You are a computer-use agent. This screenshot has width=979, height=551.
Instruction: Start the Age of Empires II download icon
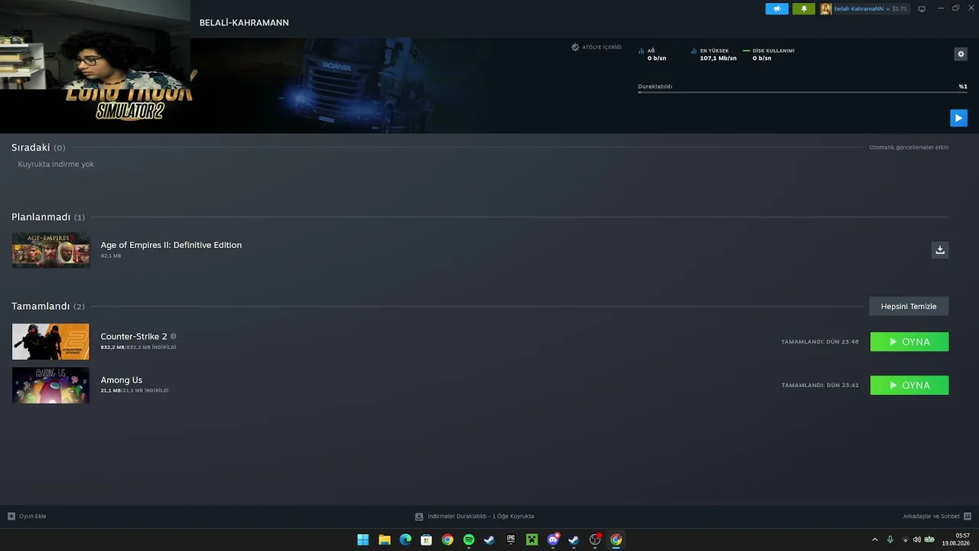pos(940,249)
